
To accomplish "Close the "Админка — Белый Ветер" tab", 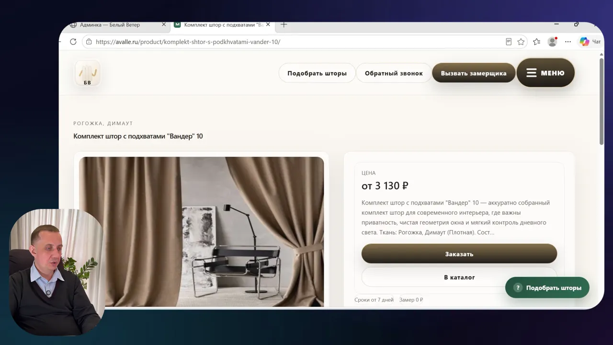I will pos(164,24).
